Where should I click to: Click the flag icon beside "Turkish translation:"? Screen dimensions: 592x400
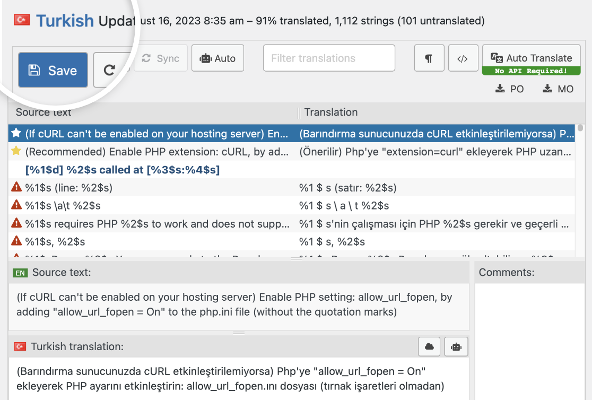[x=20, y=346]
